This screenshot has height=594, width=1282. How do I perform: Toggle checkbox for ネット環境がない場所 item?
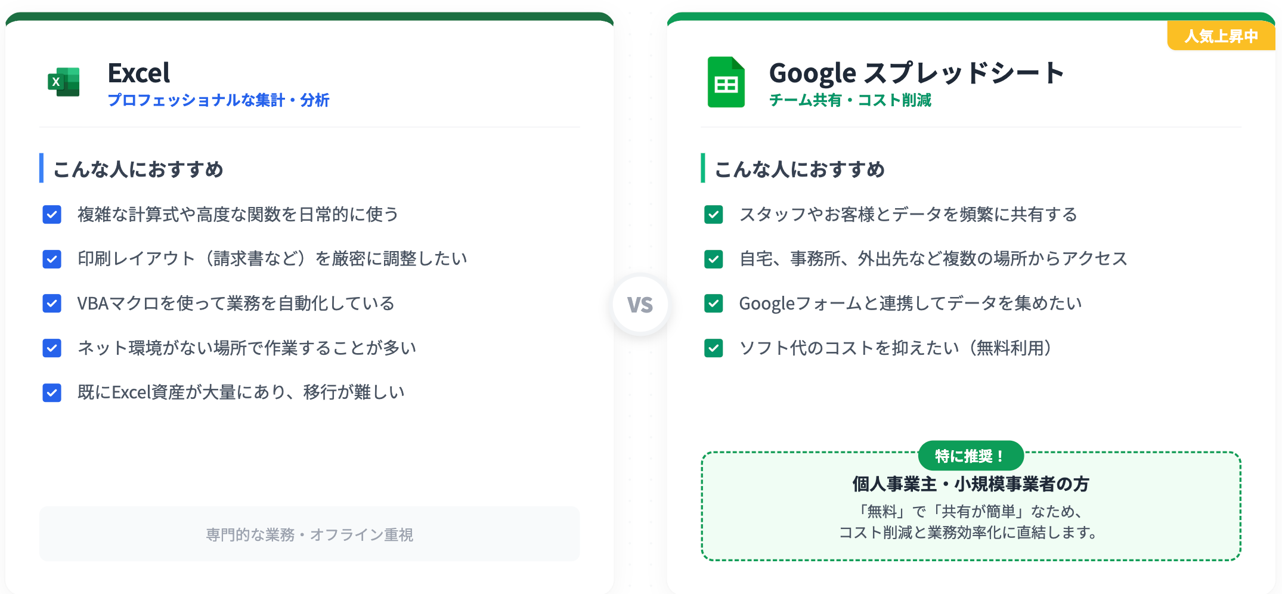(x=52, y=348)
